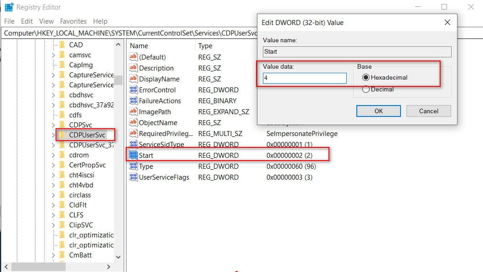The width and height of the screenshot is (483, 272).
Task: Click the 0x00000002 (2) Start data value
Action: [289, 155]
